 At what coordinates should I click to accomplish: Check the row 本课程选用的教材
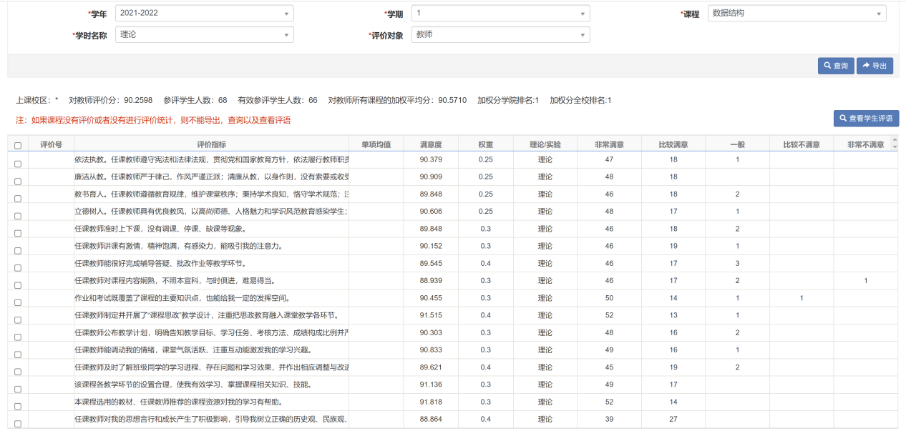18,406
